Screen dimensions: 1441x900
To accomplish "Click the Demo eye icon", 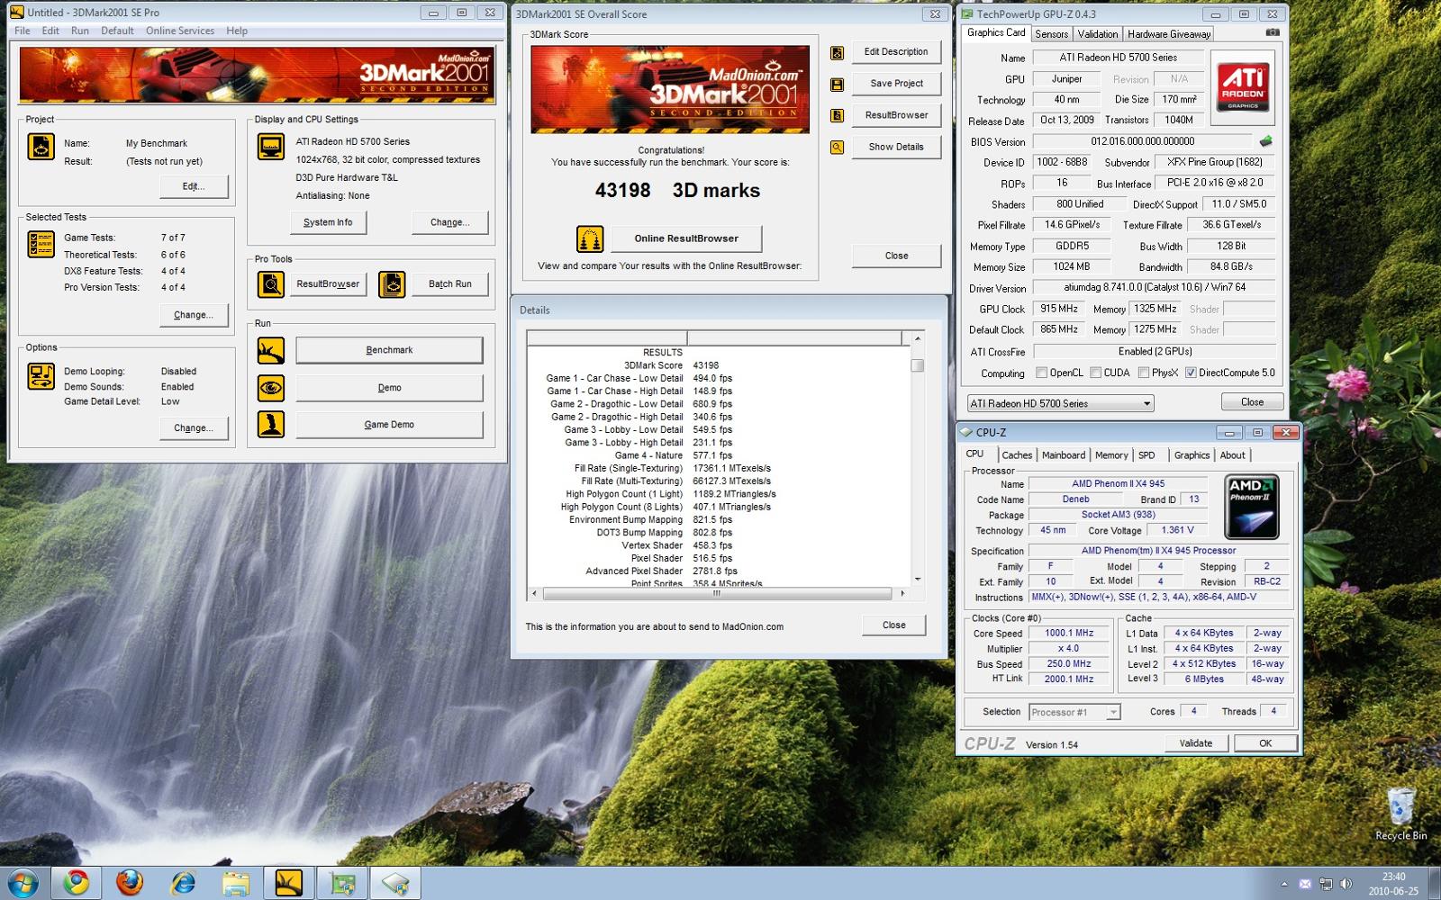I will (x=271, y=388).
